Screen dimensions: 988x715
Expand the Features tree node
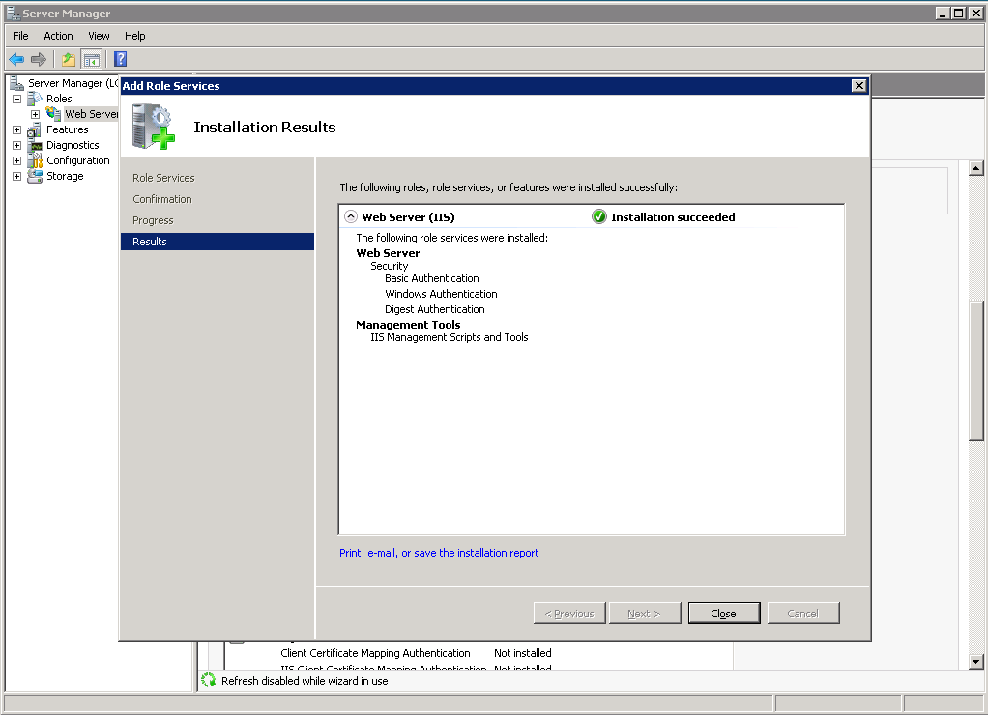(x=17, y=129)
